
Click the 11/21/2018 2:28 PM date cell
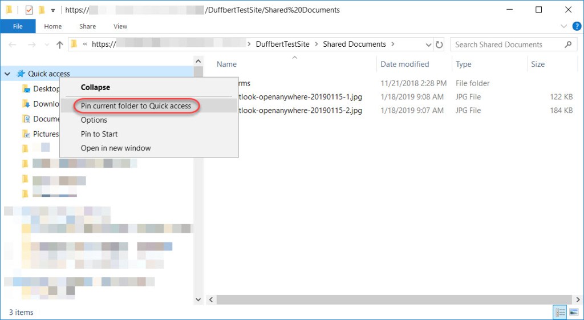tap(413, 83)
